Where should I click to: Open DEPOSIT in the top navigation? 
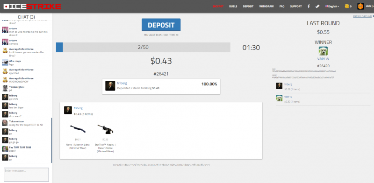(248, 7)
